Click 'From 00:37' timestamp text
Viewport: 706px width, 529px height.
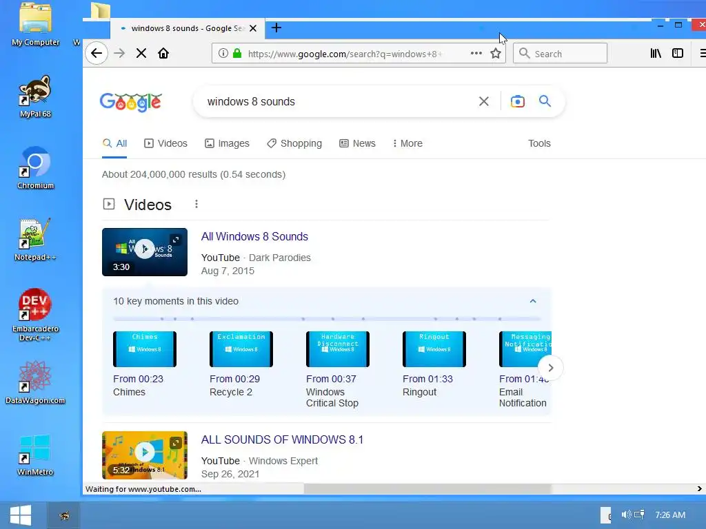point(332,380)
